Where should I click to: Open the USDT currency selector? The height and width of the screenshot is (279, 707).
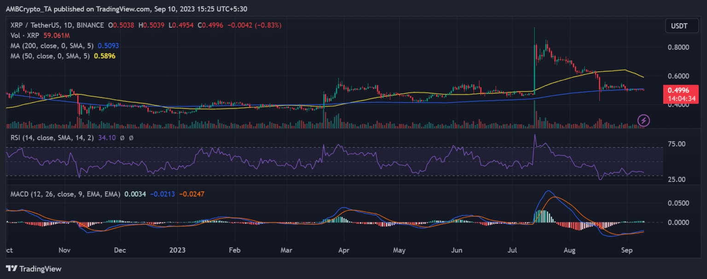coord(678,26)
